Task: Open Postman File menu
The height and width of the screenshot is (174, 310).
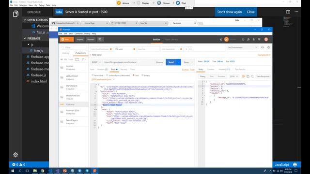Action: click(61, 34)
